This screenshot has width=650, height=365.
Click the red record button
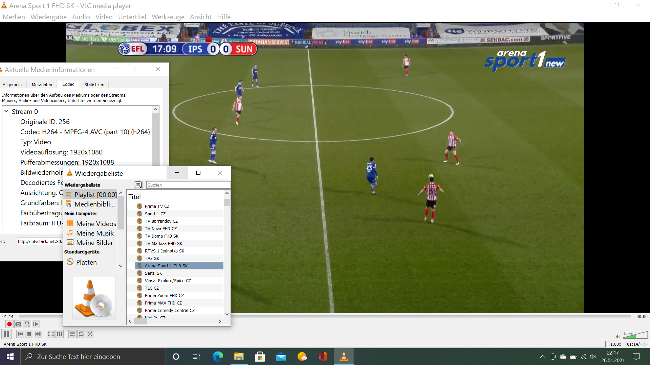(9, 324)
